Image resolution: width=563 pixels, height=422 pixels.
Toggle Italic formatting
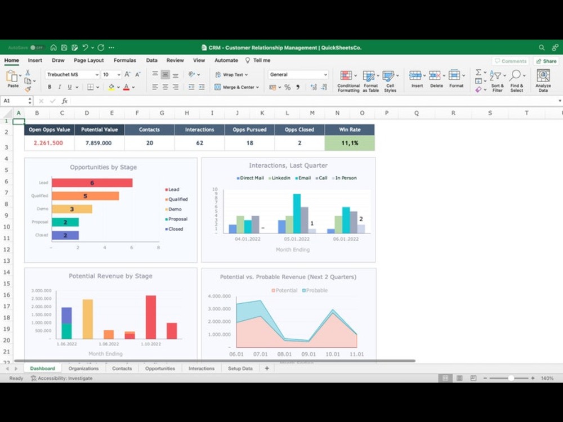click(60, 87)
